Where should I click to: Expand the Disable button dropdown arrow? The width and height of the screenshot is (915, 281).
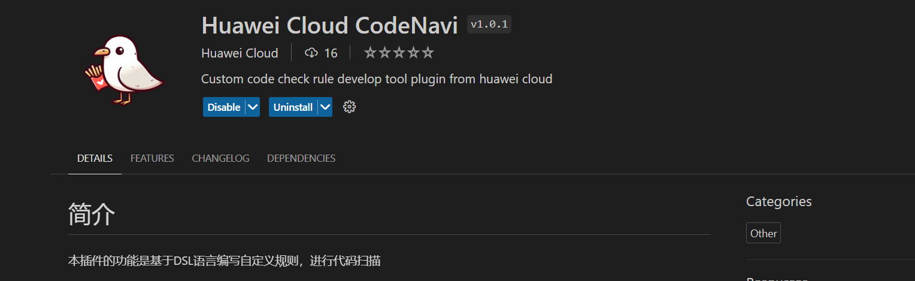click(x=253, y=107)
